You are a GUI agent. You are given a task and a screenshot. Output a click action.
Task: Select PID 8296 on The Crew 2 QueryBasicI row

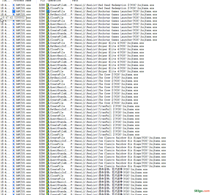(x=42, y=87)
